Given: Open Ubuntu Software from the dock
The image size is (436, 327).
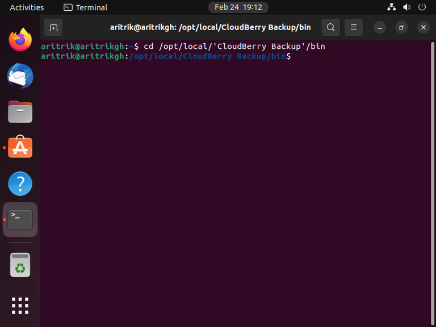Looking at the screenshot, I should [x=20, y=147].
